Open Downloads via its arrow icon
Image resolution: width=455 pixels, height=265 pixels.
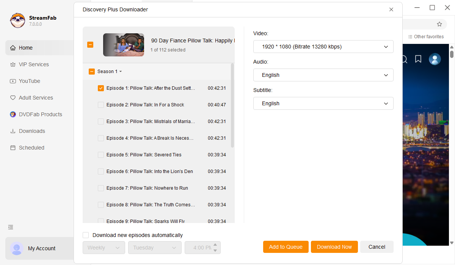pyautogui.click(x=13, y=131)
